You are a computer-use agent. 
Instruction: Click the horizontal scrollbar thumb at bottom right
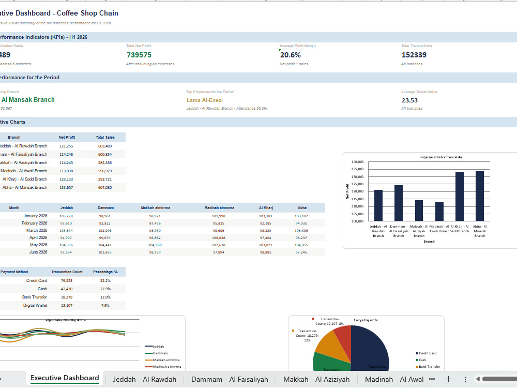coord(499,379)
